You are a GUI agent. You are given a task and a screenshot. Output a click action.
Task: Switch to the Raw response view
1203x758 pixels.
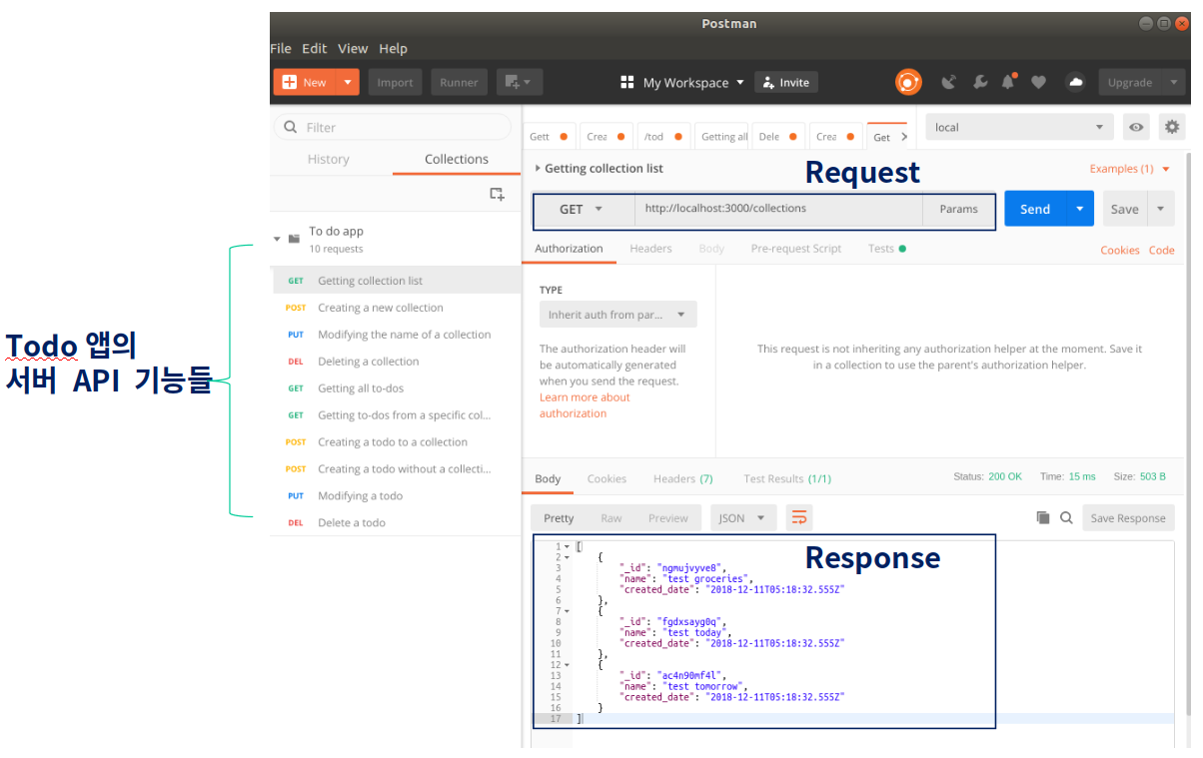click(x=611, y=517)
